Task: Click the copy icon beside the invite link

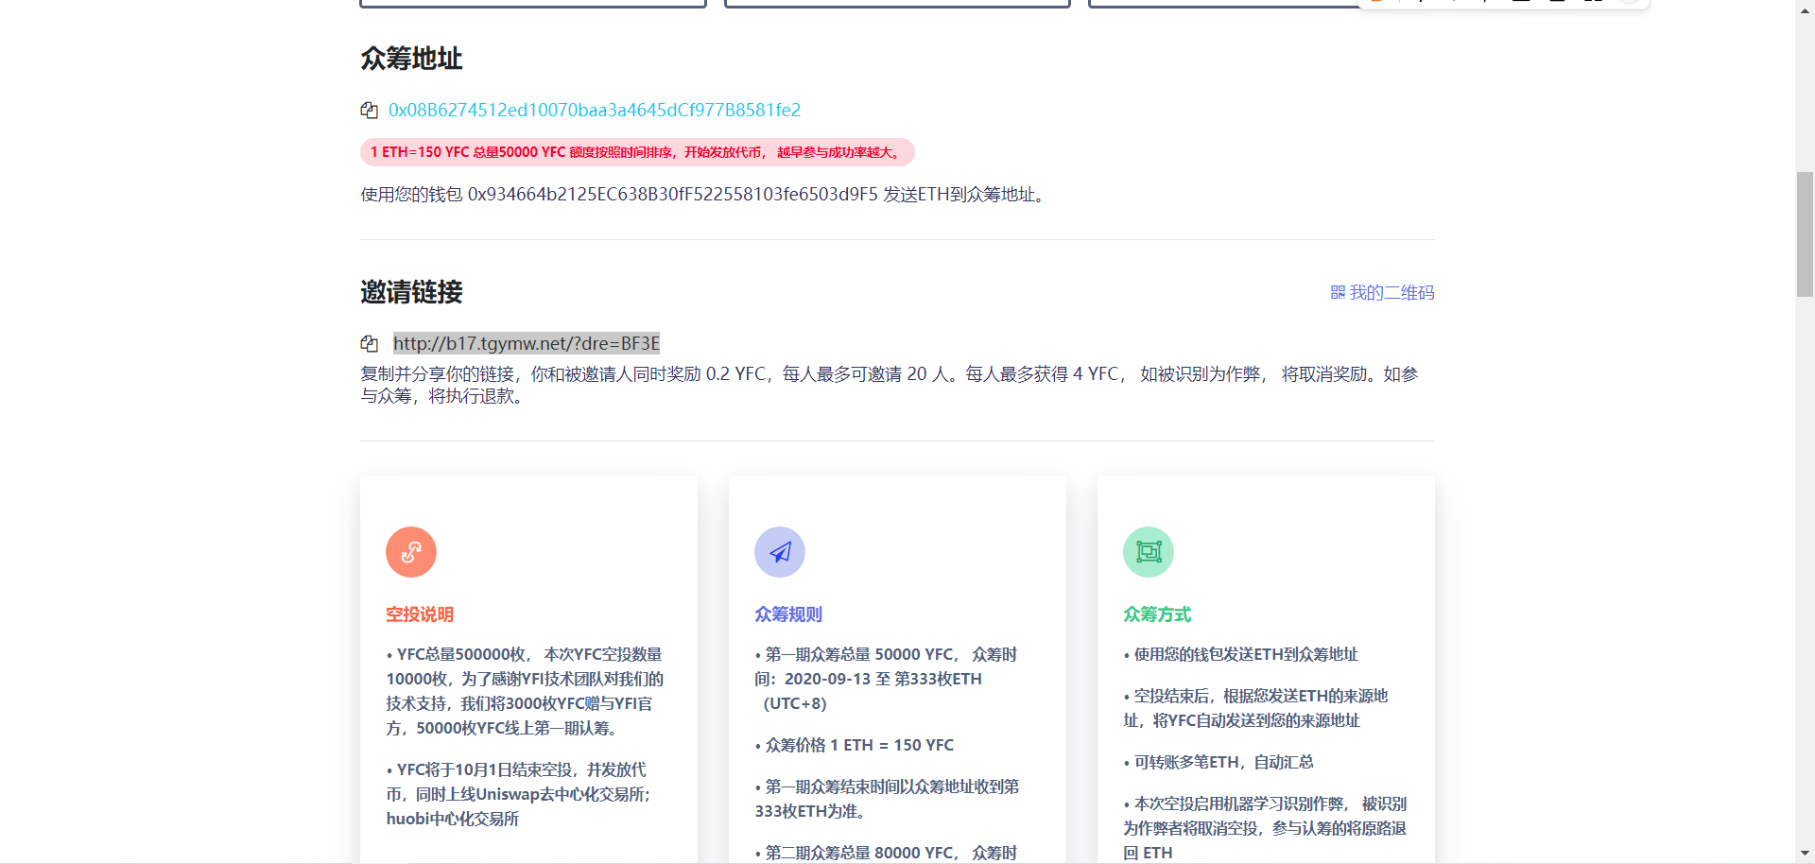Action: (x=369, y=344)
